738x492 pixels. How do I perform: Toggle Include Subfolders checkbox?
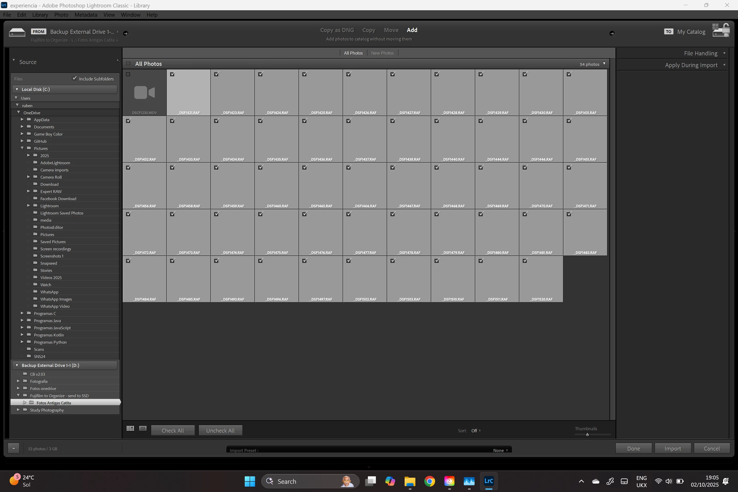(x=74, y=78)
